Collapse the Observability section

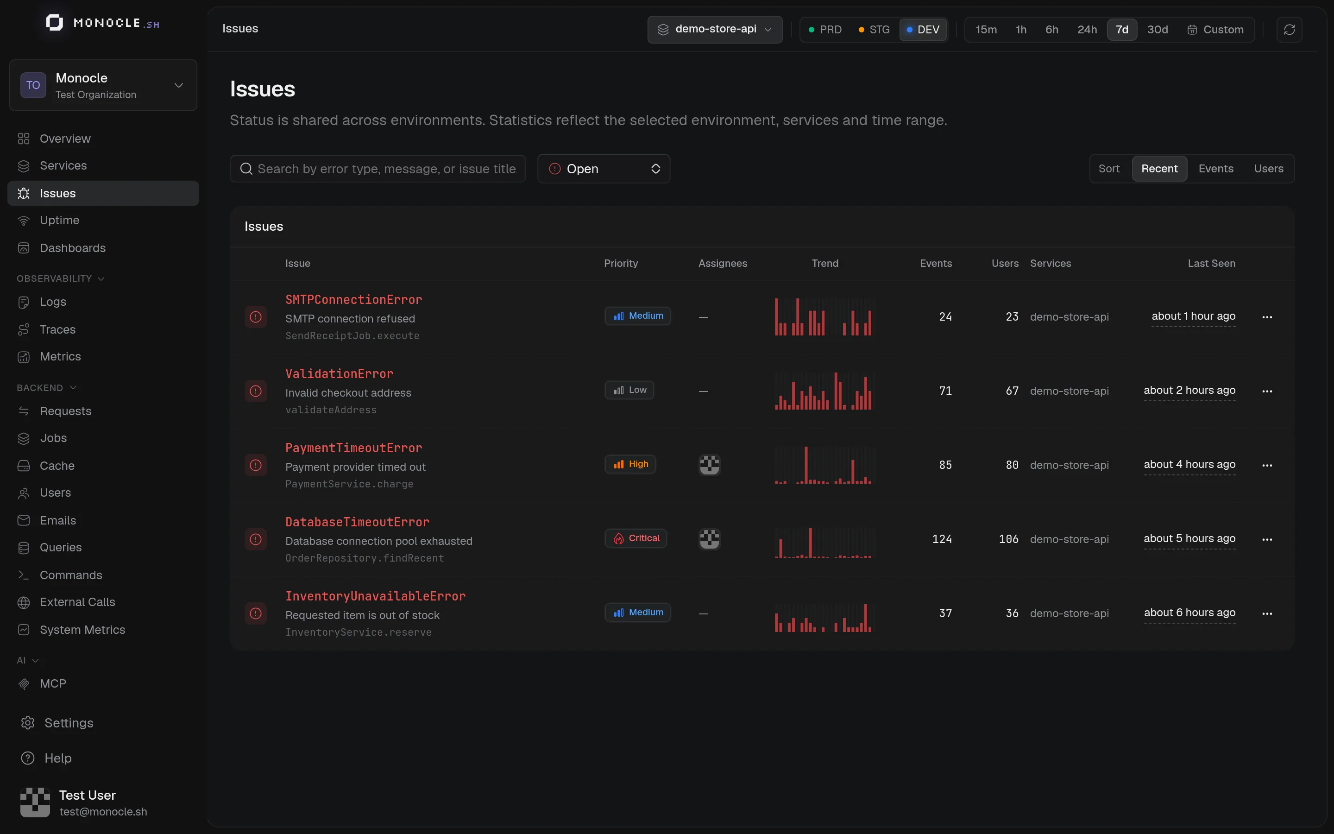pyautogui.click(x=60, y=278)
